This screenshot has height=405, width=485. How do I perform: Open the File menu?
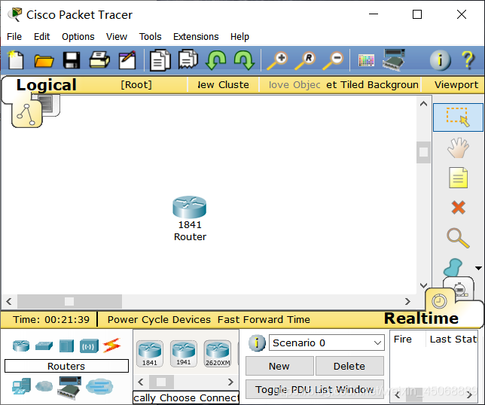(x=14, y=36)
